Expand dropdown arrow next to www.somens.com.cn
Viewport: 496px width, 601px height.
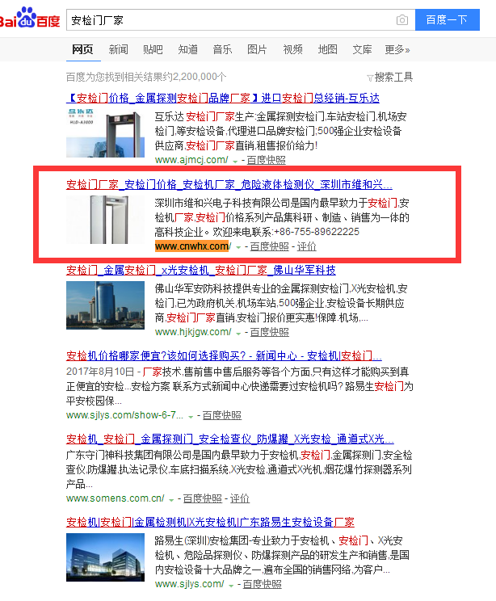(x=171, y=500)
